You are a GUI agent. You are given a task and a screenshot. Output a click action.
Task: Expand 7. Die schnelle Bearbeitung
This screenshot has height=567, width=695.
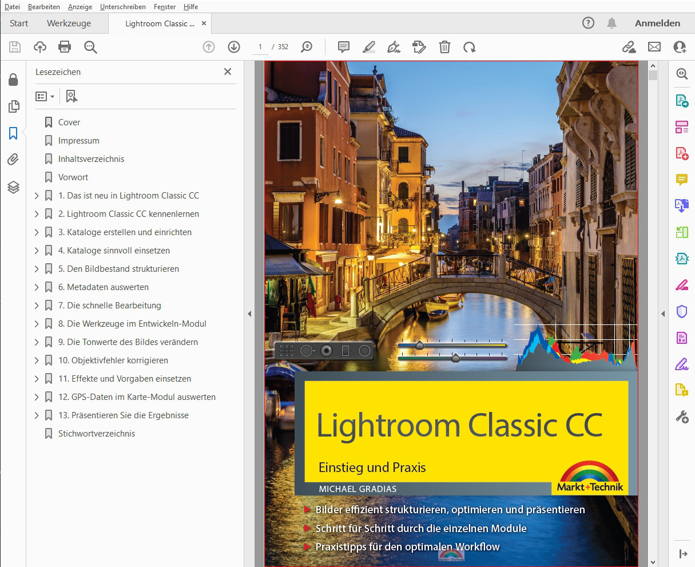(37, 306)
